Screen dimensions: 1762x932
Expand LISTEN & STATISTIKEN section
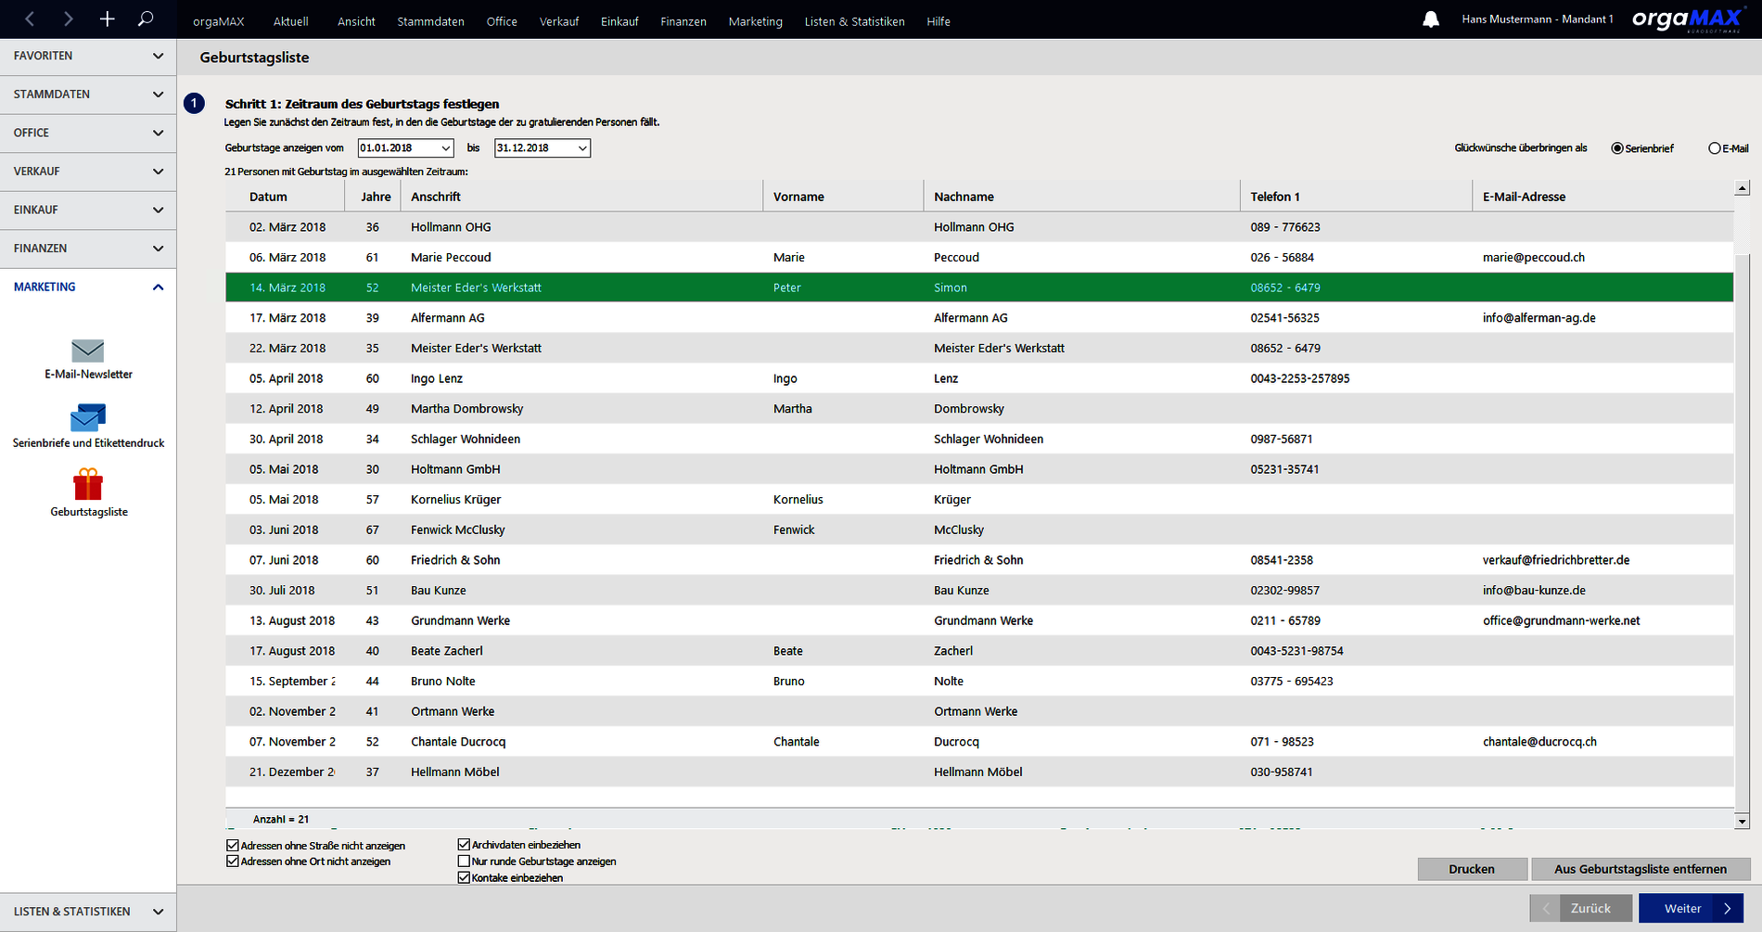pyautogui.click(x=88, y=912)
